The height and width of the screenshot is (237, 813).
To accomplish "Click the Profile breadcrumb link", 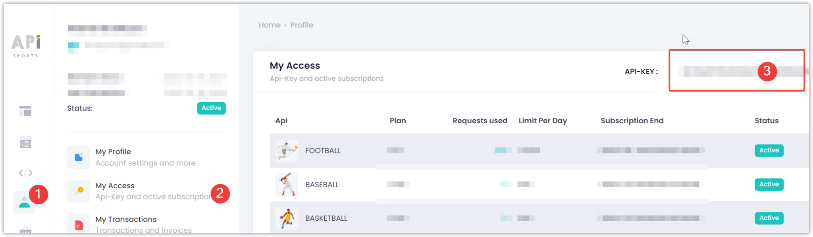I will 302,25.
